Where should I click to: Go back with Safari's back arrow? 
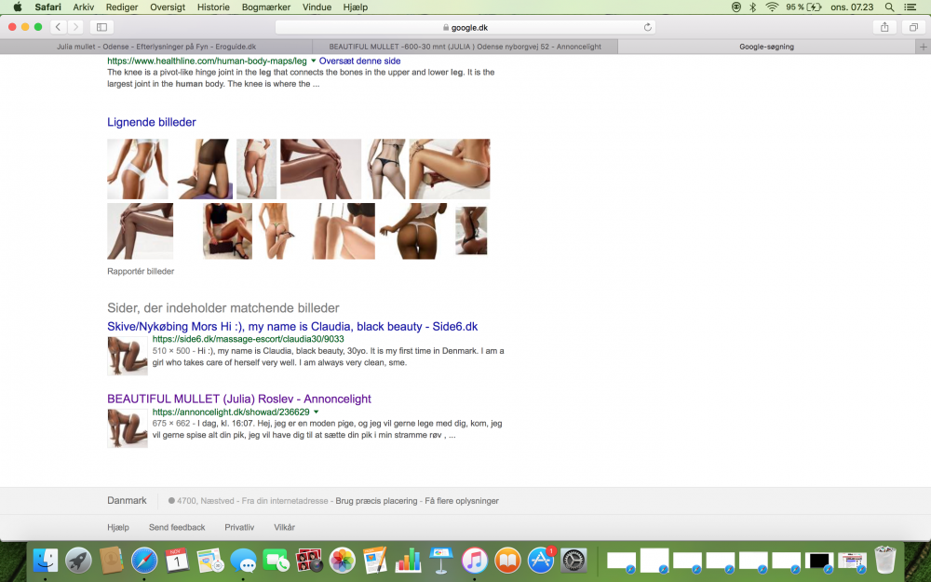click(x=58, y=27)
